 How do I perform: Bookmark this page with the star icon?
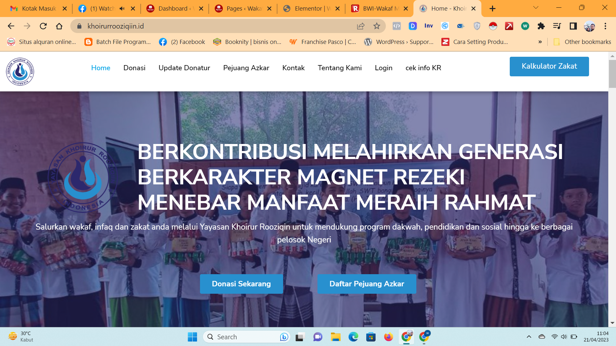coord(377,26)
